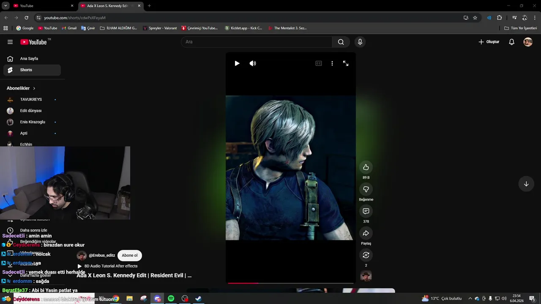Screen dimensions: 541x304
Task: Open the YouTube account avatar menu
Action: tap(528, 42)
